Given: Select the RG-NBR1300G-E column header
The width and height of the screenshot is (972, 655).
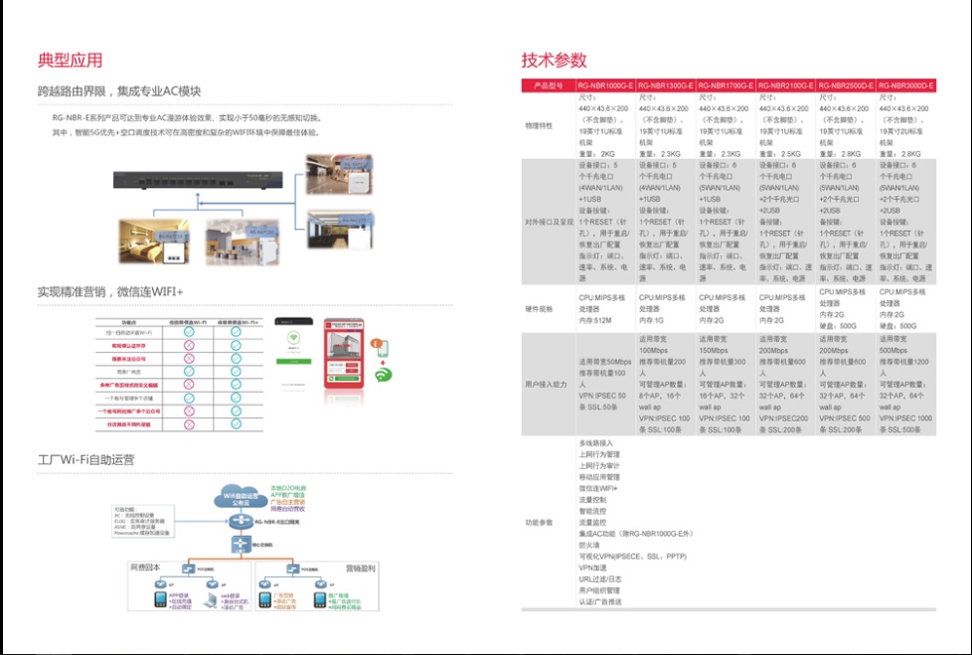Looking at the screenshot, I should pos(666,85).
